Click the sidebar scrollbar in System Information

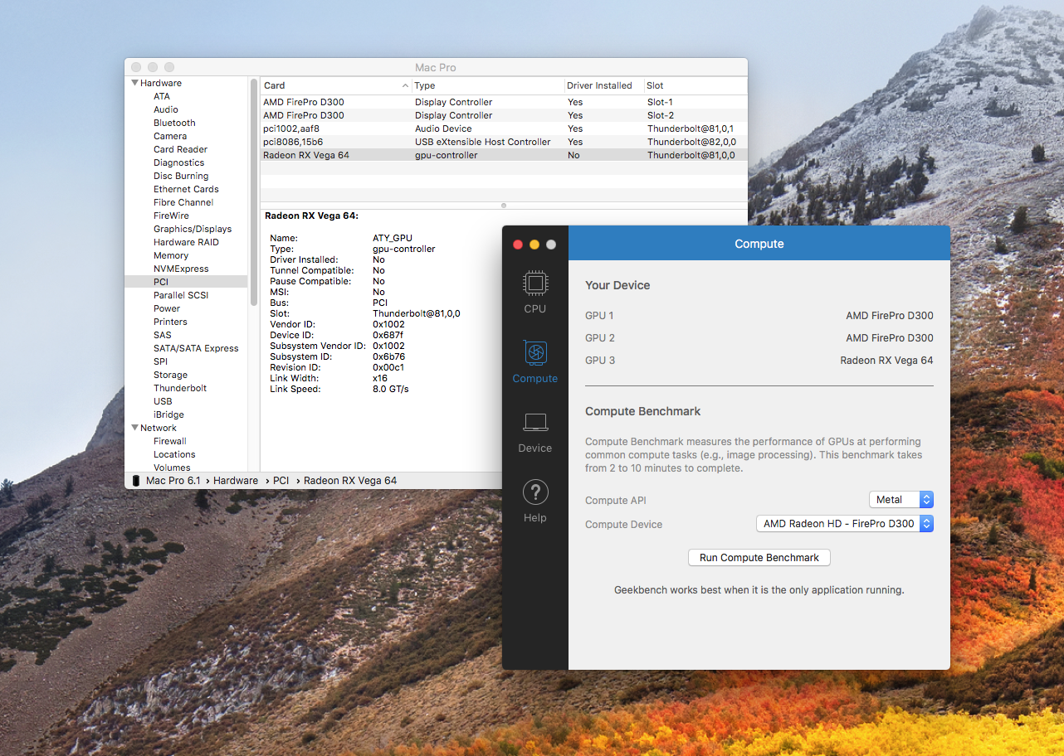pyautogui.click(x=252, y=191)
